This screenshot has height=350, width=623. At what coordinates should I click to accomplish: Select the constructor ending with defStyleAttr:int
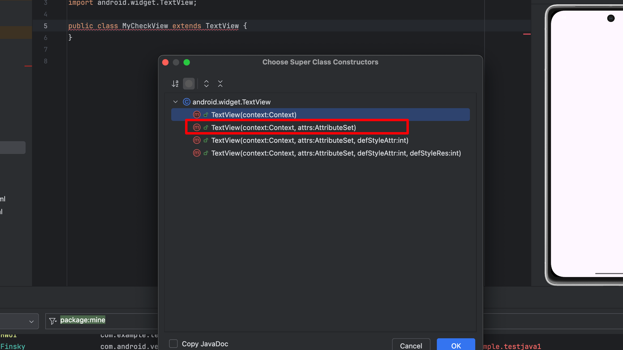(x=309, y=140)
